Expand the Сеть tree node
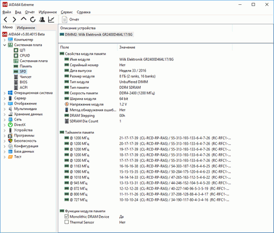274x233 pixels. coord(4,120)
